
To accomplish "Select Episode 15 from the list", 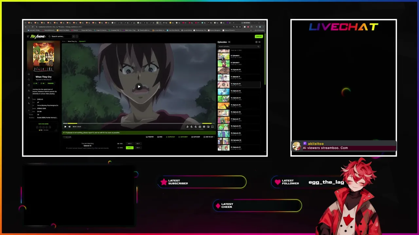I will point(239,106).
